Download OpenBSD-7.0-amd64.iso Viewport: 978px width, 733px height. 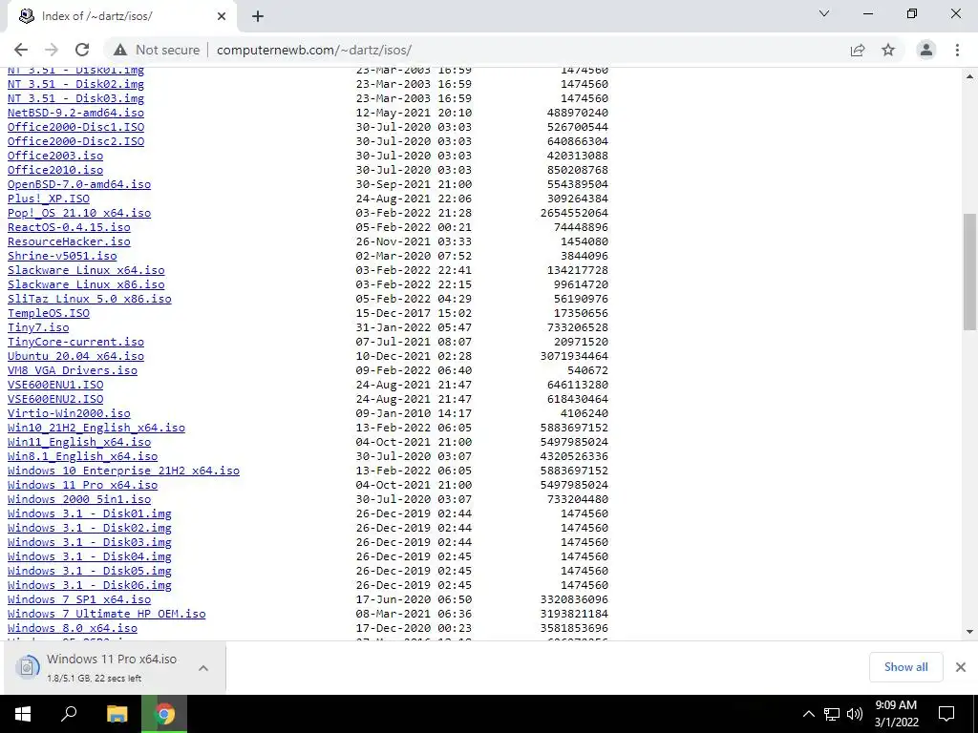(x=79, y=184)
